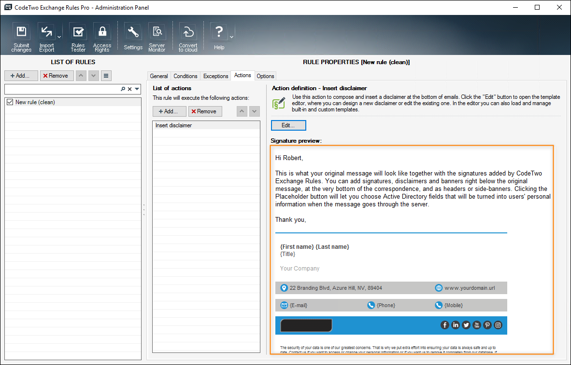This screenshot has width=571, height=365.
Task: Click the phone icon beside {Phone}
Action: coord(371,305)
